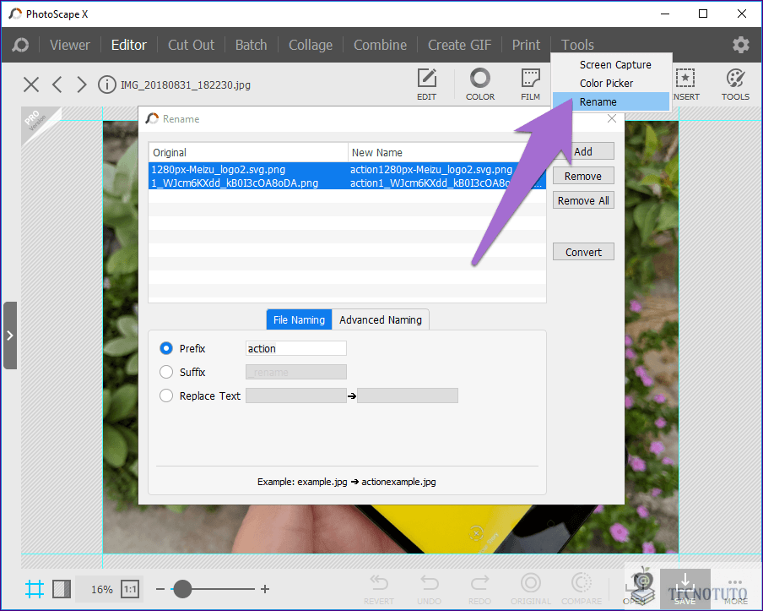Click the SAVE button

685,589
